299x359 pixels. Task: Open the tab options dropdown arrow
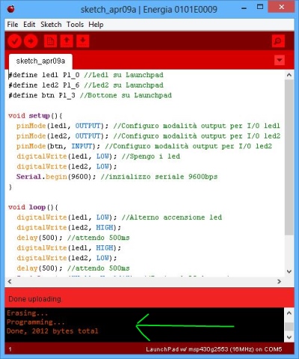[280, 60]
